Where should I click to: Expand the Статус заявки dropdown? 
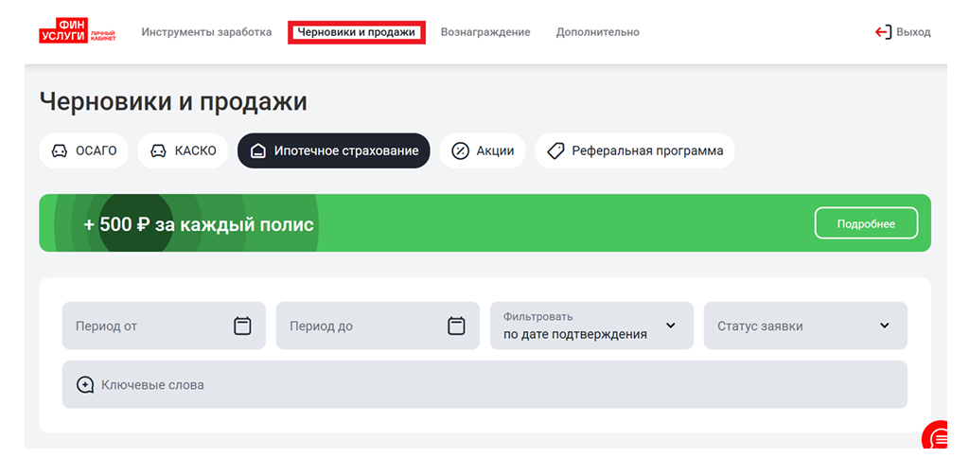pyautogui.click(x=804, y=326)
